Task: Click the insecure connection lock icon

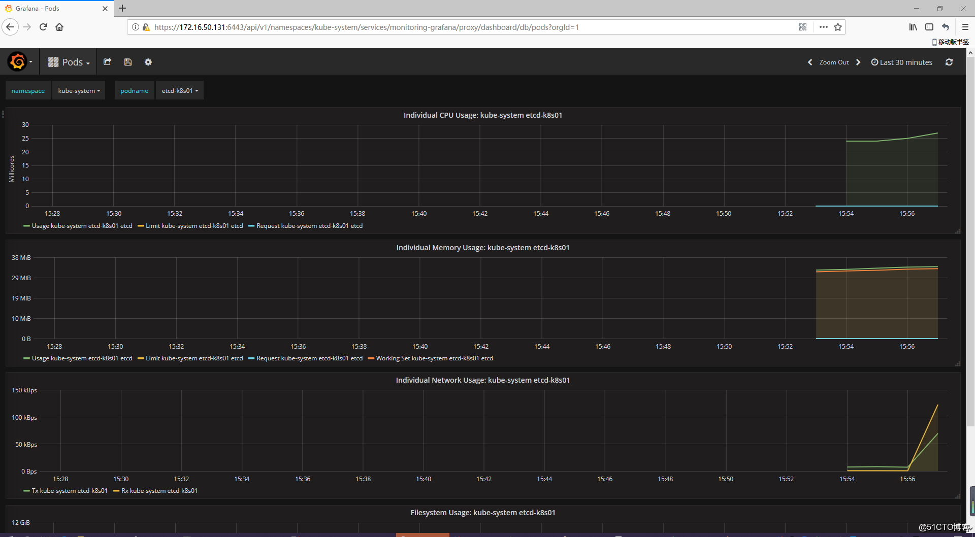Action: pos(146,27)
